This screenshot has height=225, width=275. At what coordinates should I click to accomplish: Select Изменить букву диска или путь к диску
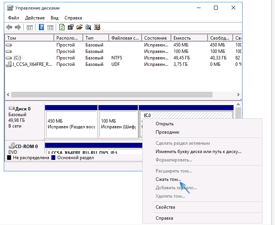coord(198,152)
